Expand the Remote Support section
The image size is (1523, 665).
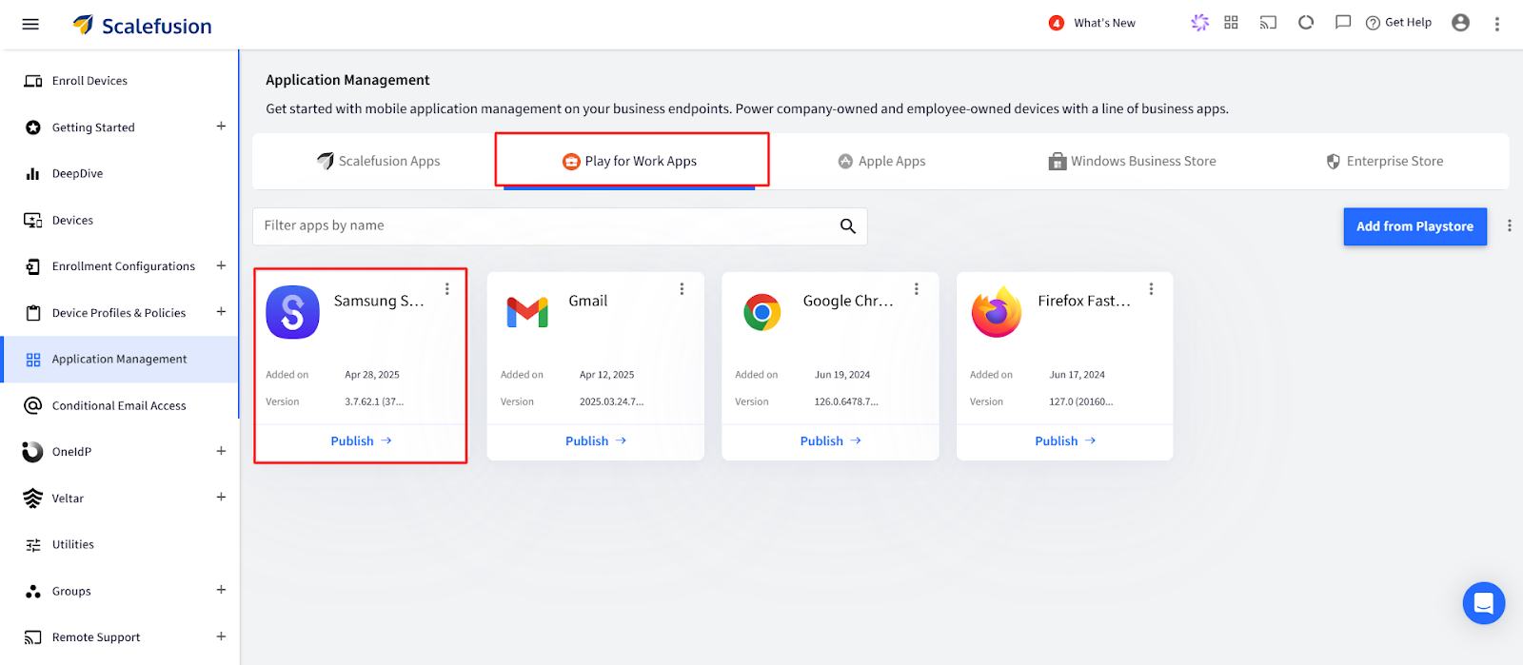(x=221, y=636)
